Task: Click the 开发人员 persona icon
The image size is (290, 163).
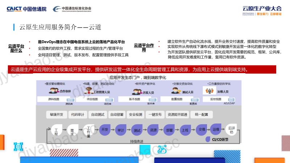Action: point(137,92)
